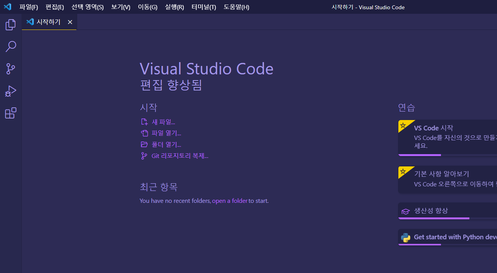Viewport: 497px width, 273px height.
Task: Open the 생산성 향상 walkthrough card
Action: pos(447,211)
